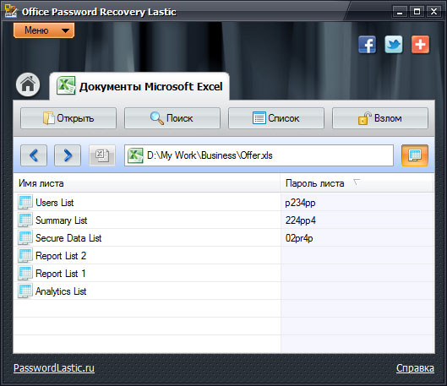
Task: Sort by Пароль листа column header
Action: 357,183
